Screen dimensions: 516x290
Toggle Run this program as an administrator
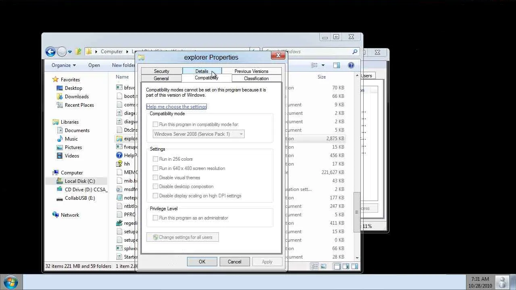[x=155, y=218]
